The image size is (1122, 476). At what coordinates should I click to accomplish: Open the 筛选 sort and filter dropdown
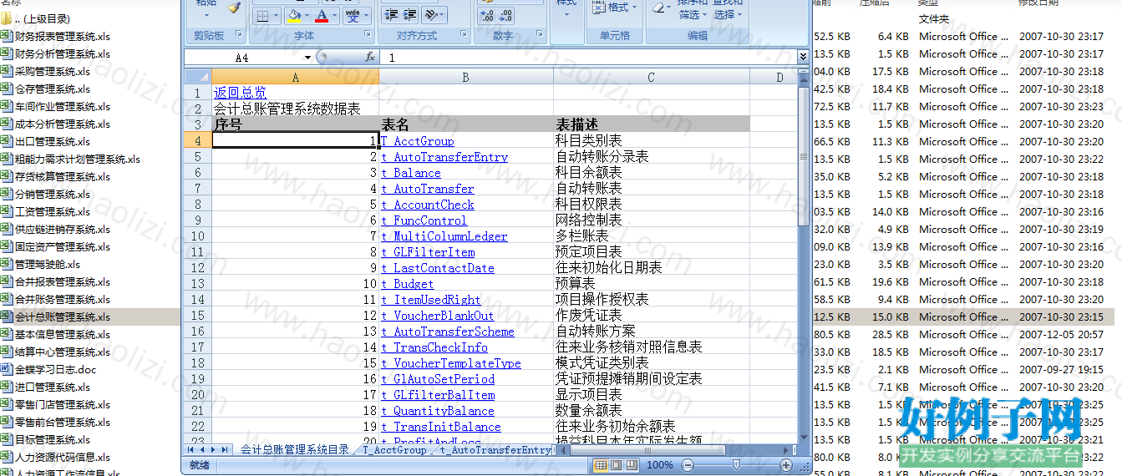(x=693, y=14)
